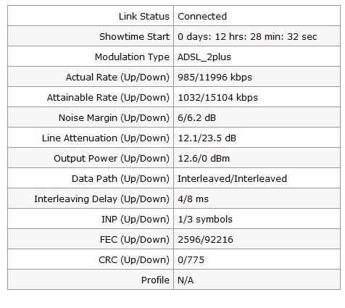Select the CRC 0/775 value
This screenshot has height=308, width=345.
[x=191, y=260]
